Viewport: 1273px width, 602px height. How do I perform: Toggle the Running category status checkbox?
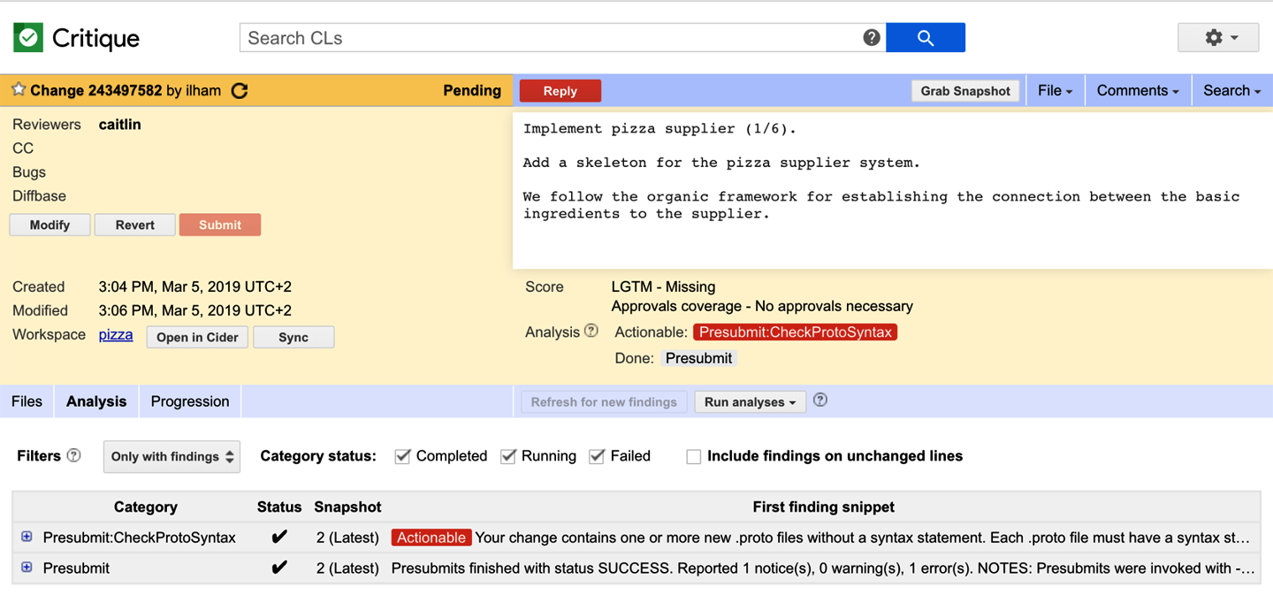pos(508,456)
